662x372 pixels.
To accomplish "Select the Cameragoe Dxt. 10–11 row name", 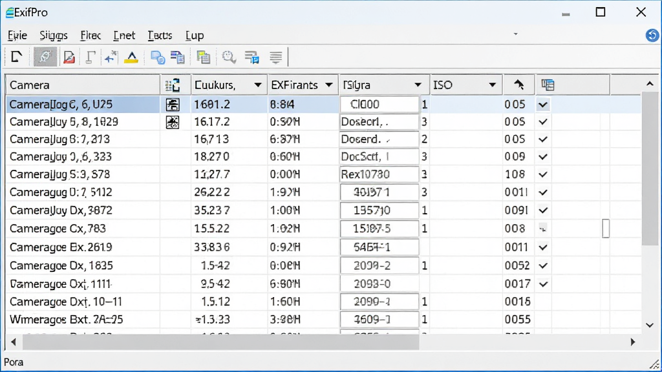I will coord(66,302).
